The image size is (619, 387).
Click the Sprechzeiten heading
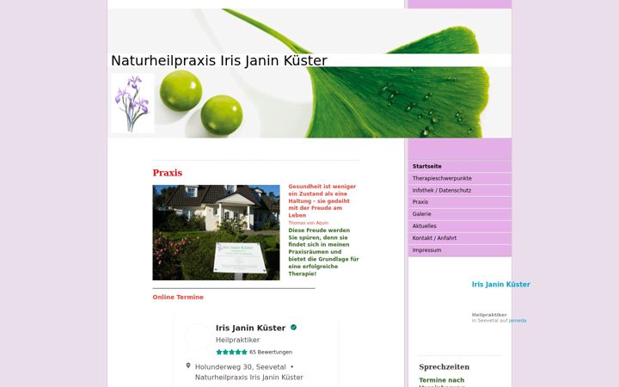pyautogui.click(x=444, y=367)
